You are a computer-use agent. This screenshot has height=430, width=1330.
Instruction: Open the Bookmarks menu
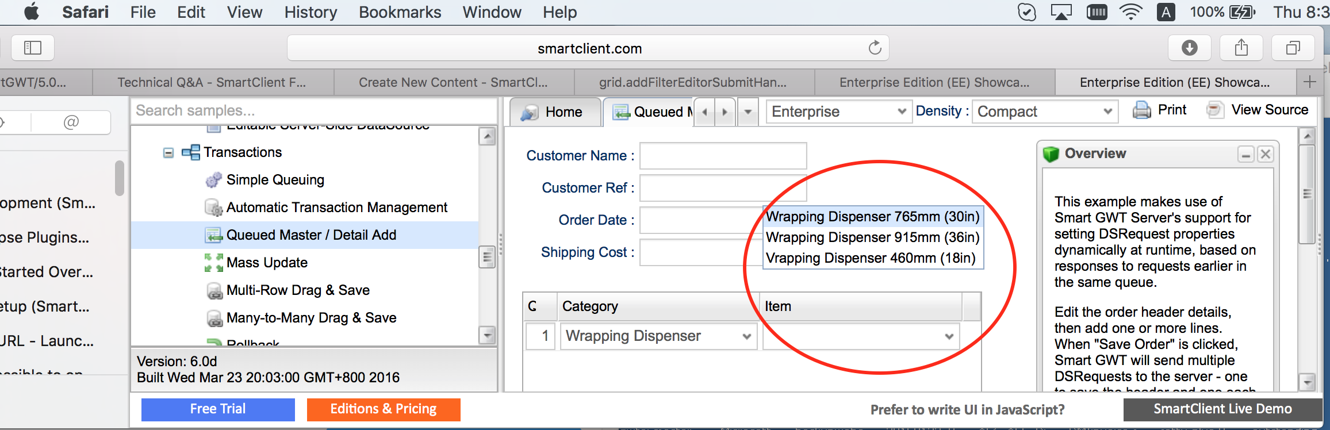pyautogui.click(x=400, y=12)
